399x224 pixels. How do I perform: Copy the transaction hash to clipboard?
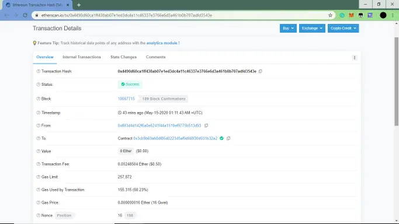click(261, 71)
